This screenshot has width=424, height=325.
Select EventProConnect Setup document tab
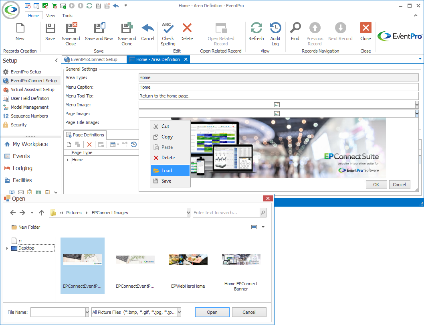94,59
